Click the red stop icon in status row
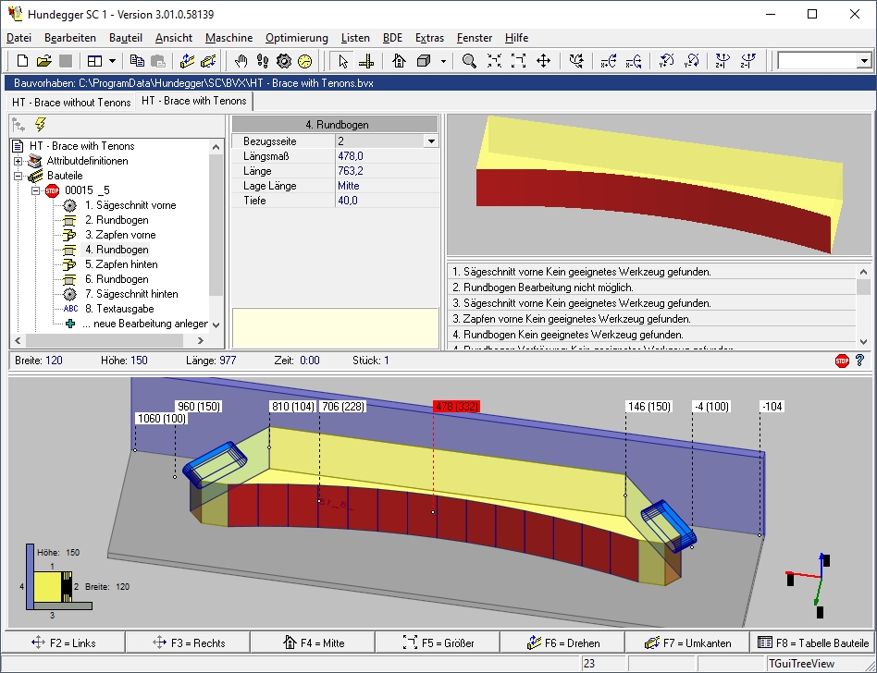877x673 pixels. tap(842, 361)
